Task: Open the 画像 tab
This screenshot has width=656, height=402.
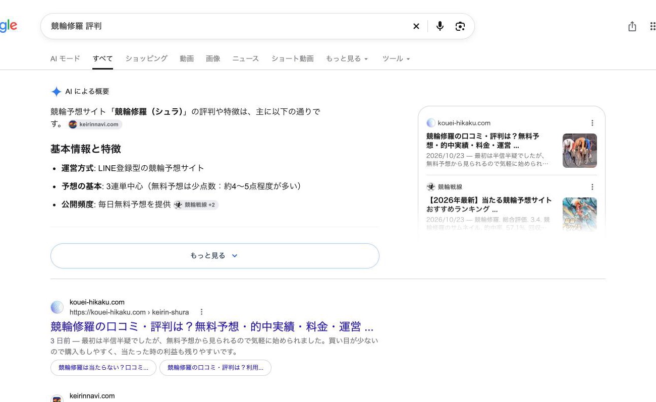Action: point(213,58)
